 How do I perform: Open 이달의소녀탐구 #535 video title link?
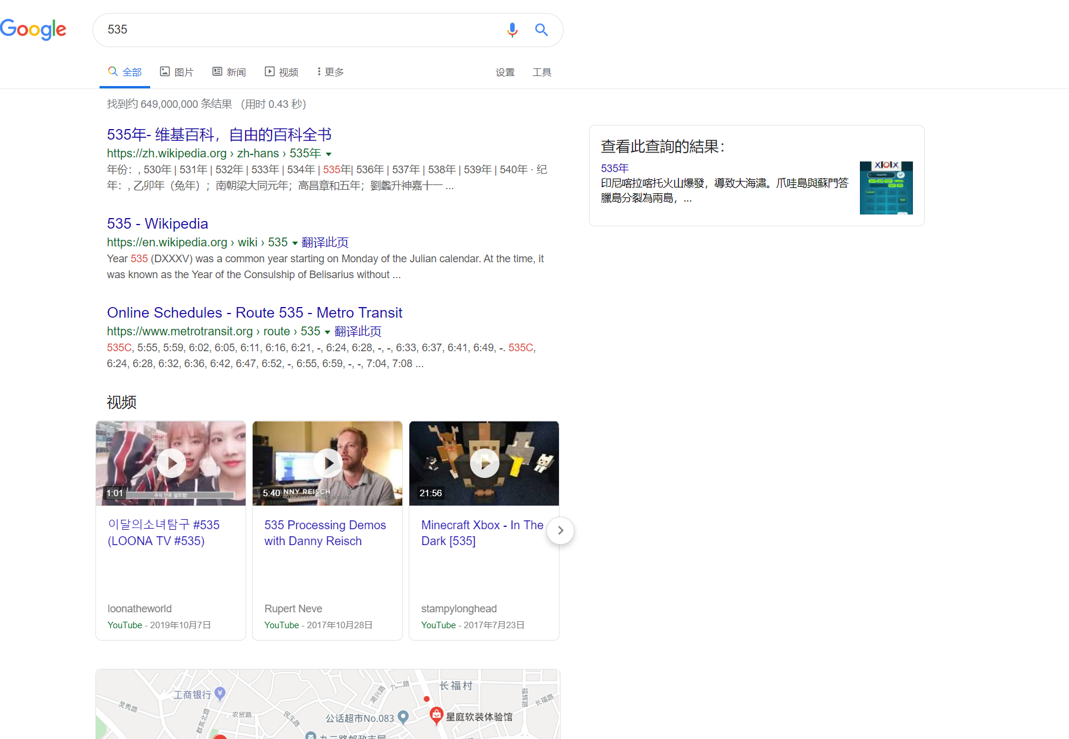164,533
